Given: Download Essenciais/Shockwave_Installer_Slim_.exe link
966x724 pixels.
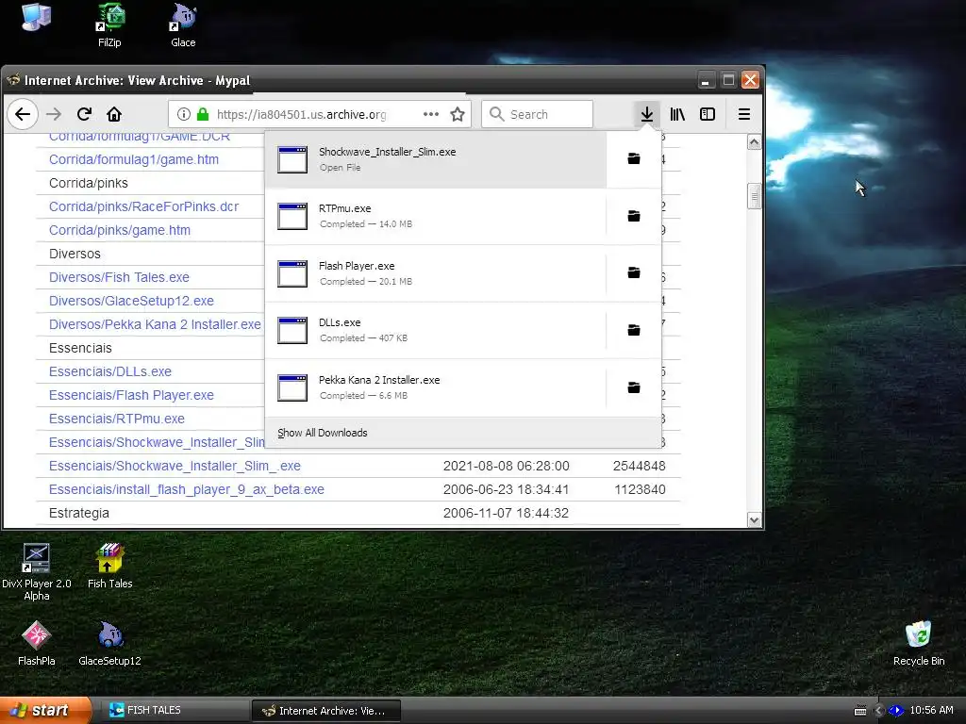Looking at the screenshot, I should coord(175,466).
